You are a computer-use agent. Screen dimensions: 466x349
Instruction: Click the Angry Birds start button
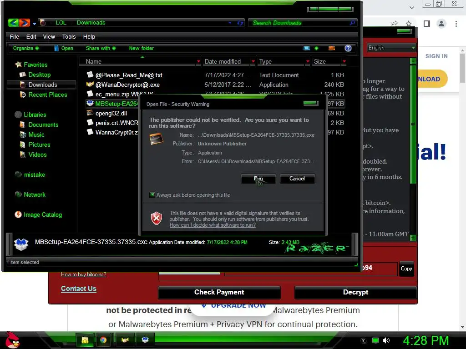[x=12, y=340]
